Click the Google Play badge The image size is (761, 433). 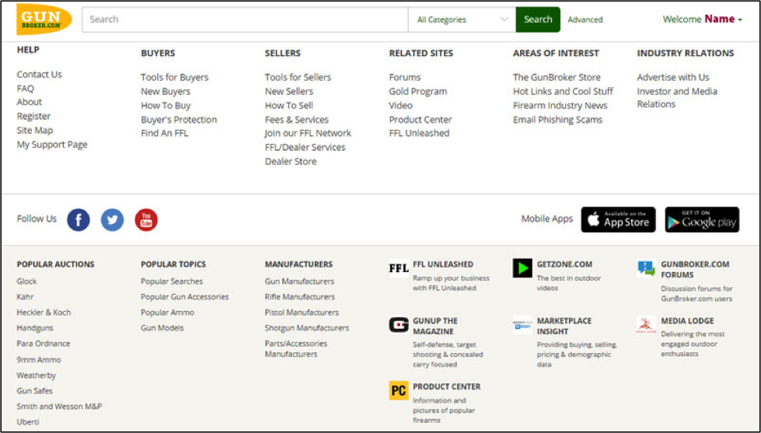[702, 220]
